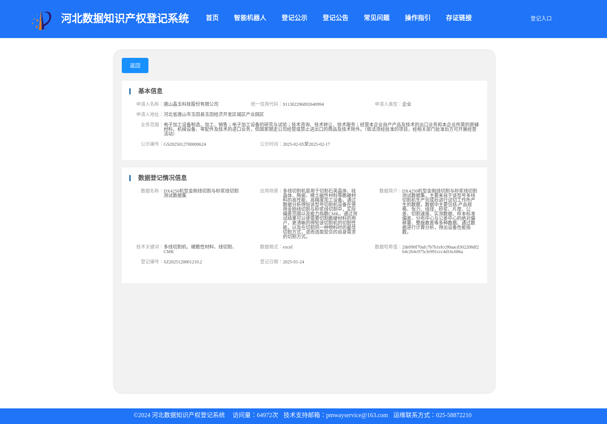Click the 访问量：64972次 footer text
The width and height of the screenshot is (607, 424).
255,415
